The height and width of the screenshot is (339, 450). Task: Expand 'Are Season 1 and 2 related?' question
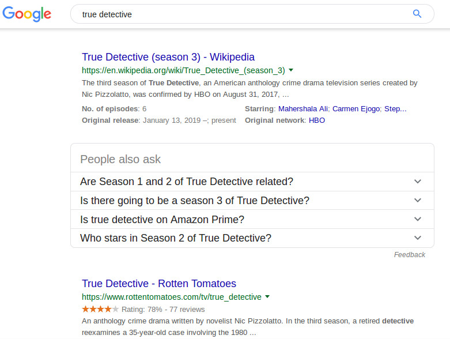(x=252, y=182)
